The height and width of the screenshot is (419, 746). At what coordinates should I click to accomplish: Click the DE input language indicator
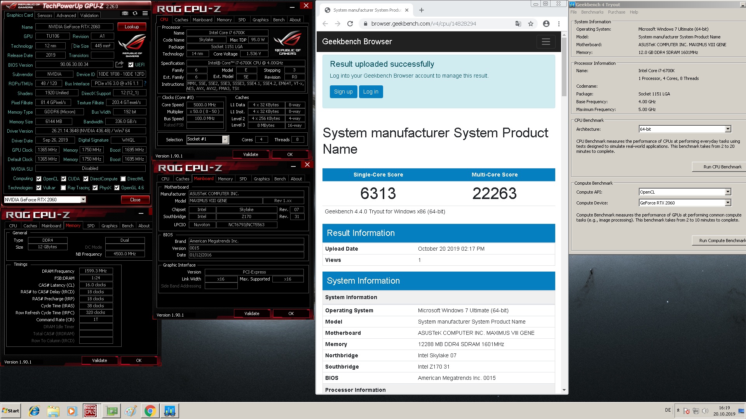coord(668,410)
